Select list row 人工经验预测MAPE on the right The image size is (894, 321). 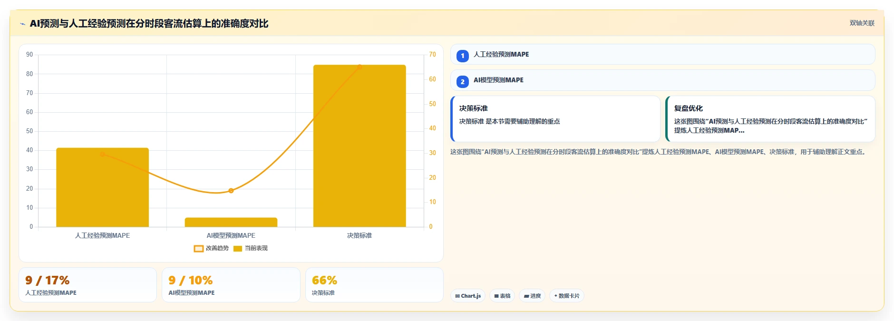tap(662, 54)
